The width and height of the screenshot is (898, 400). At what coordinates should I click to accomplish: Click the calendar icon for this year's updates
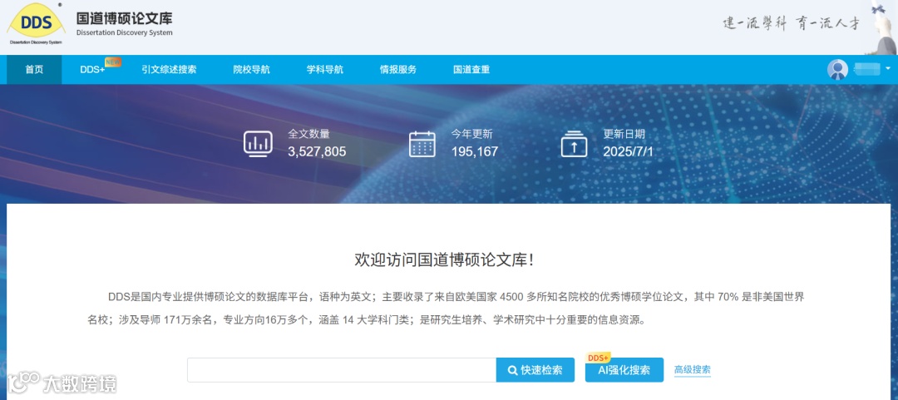tap(422, 144)
